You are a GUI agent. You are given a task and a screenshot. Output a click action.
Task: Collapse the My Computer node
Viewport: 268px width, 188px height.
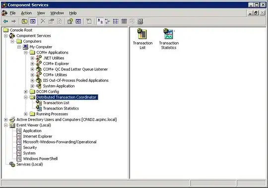pos(19,47)
